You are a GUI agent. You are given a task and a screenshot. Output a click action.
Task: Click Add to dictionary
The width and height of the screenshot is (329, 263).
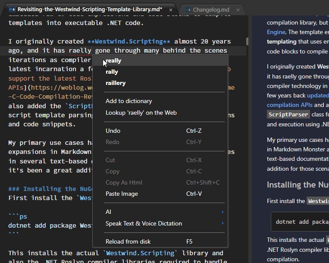click(x=128, y=101)
